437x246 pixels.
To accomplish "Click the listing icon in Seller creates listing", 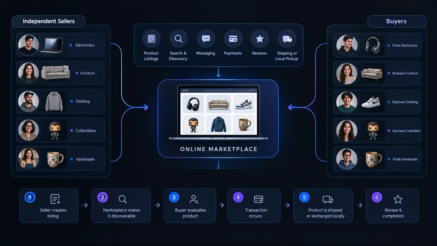I will tap(55, 199).
